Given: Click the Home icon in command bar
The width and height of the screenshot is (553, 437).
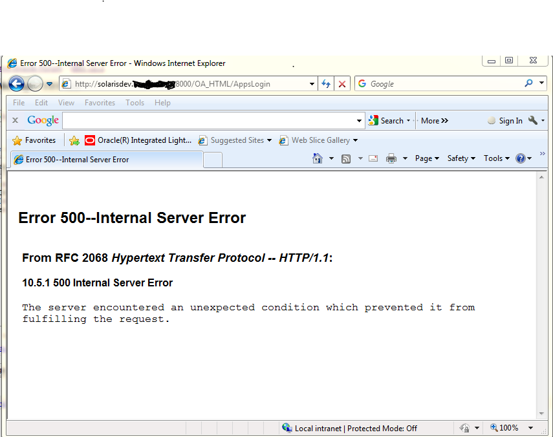Looking at the screenshot, I should pos(317,158).
